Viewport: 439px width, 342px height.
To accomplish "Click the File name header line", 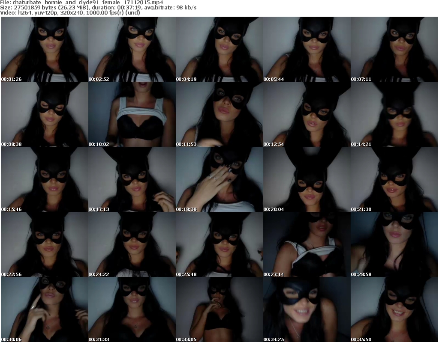I will [x=81, y=3].
